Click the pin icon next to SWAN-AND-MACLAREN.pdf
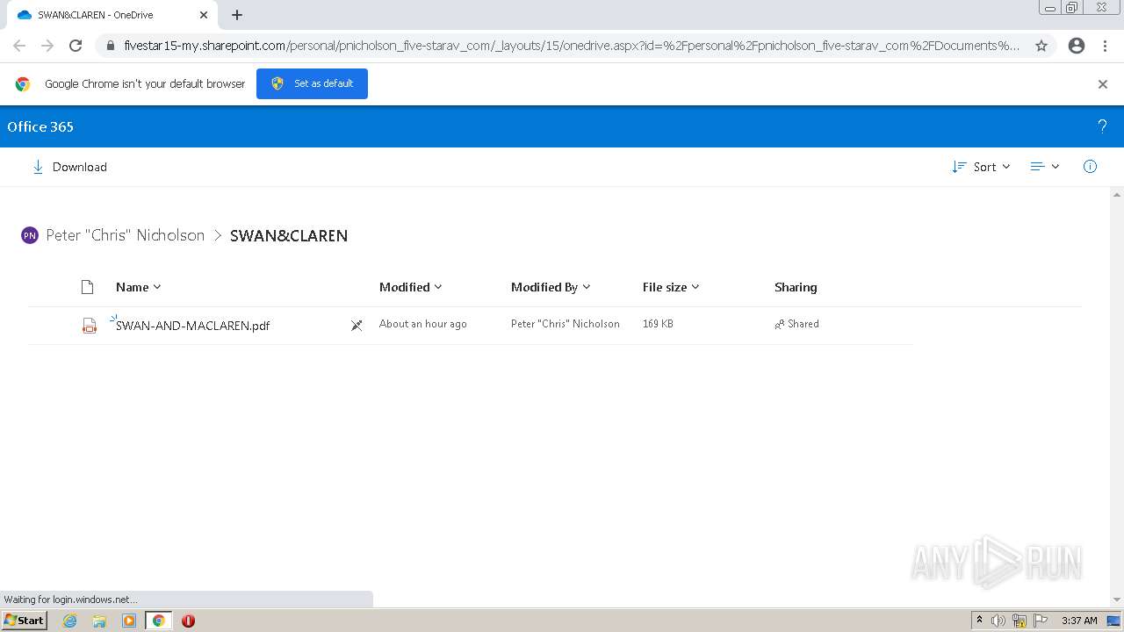 (x=357, y=326)
